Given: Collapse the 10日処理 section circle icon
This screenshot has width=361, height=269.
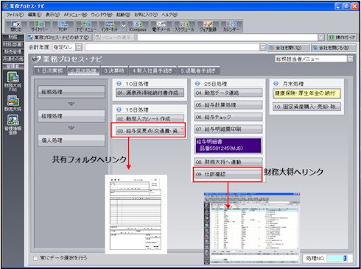Looking at the screenshot, I should click(119, 84).
